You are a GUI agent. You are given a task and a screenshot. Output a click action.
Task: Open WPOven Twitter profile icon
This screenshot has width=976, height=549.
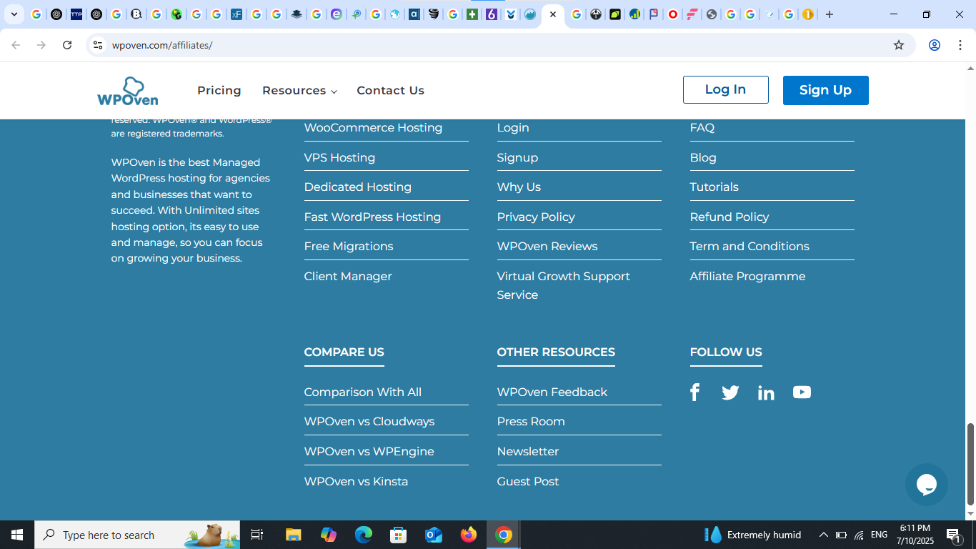pyautogui.click(x=730, y=392)
